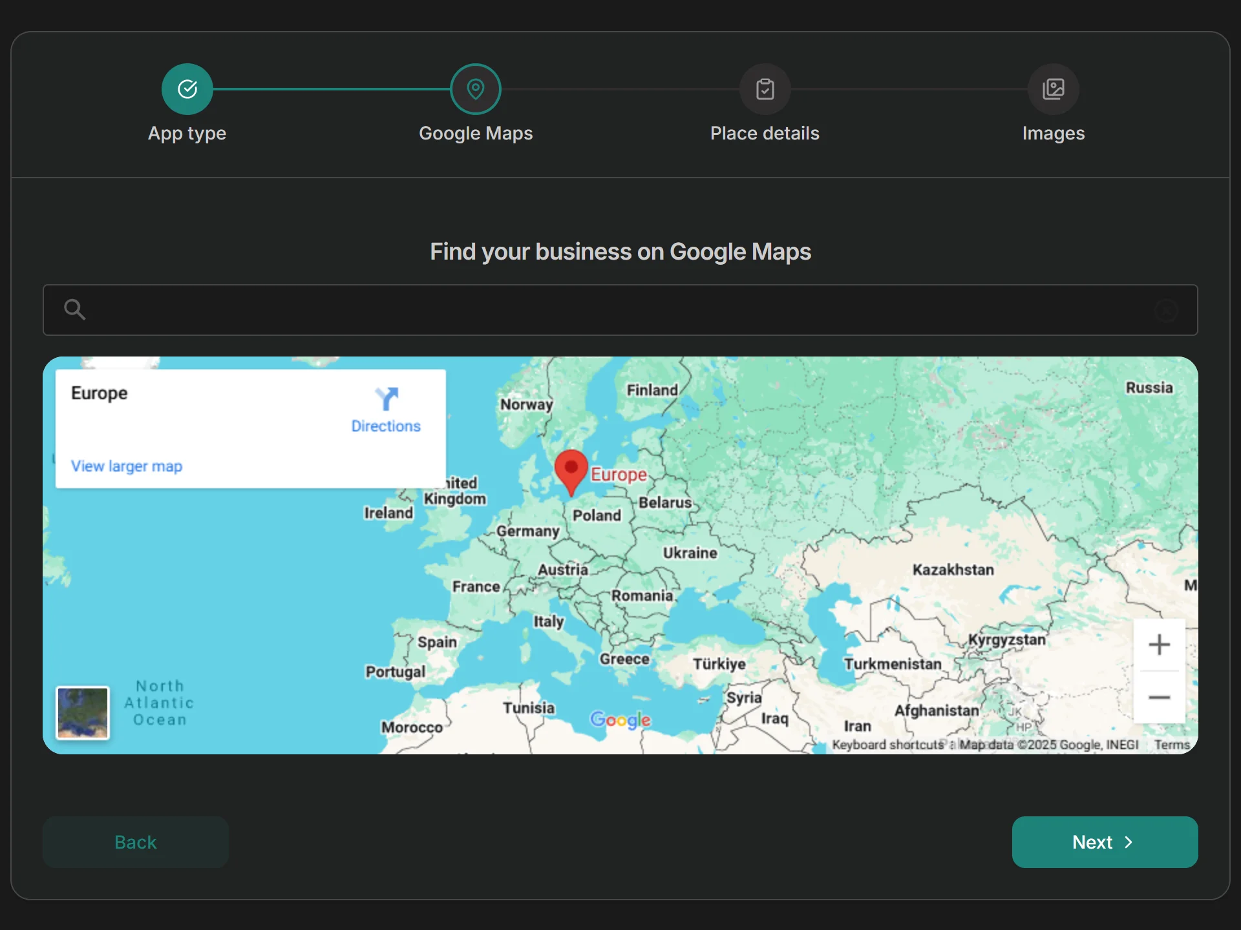Click the Directions arrow icon
The image size is (1241, 930).
click(x=387, y=398)
